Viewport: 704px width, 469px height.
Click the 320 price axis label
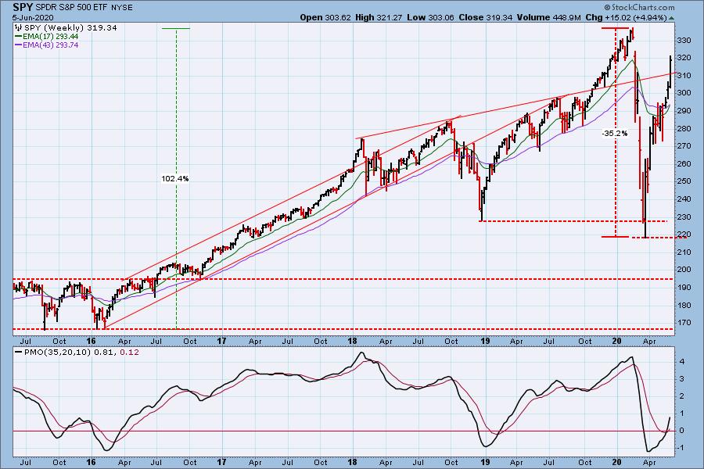[x=684, y=58]
